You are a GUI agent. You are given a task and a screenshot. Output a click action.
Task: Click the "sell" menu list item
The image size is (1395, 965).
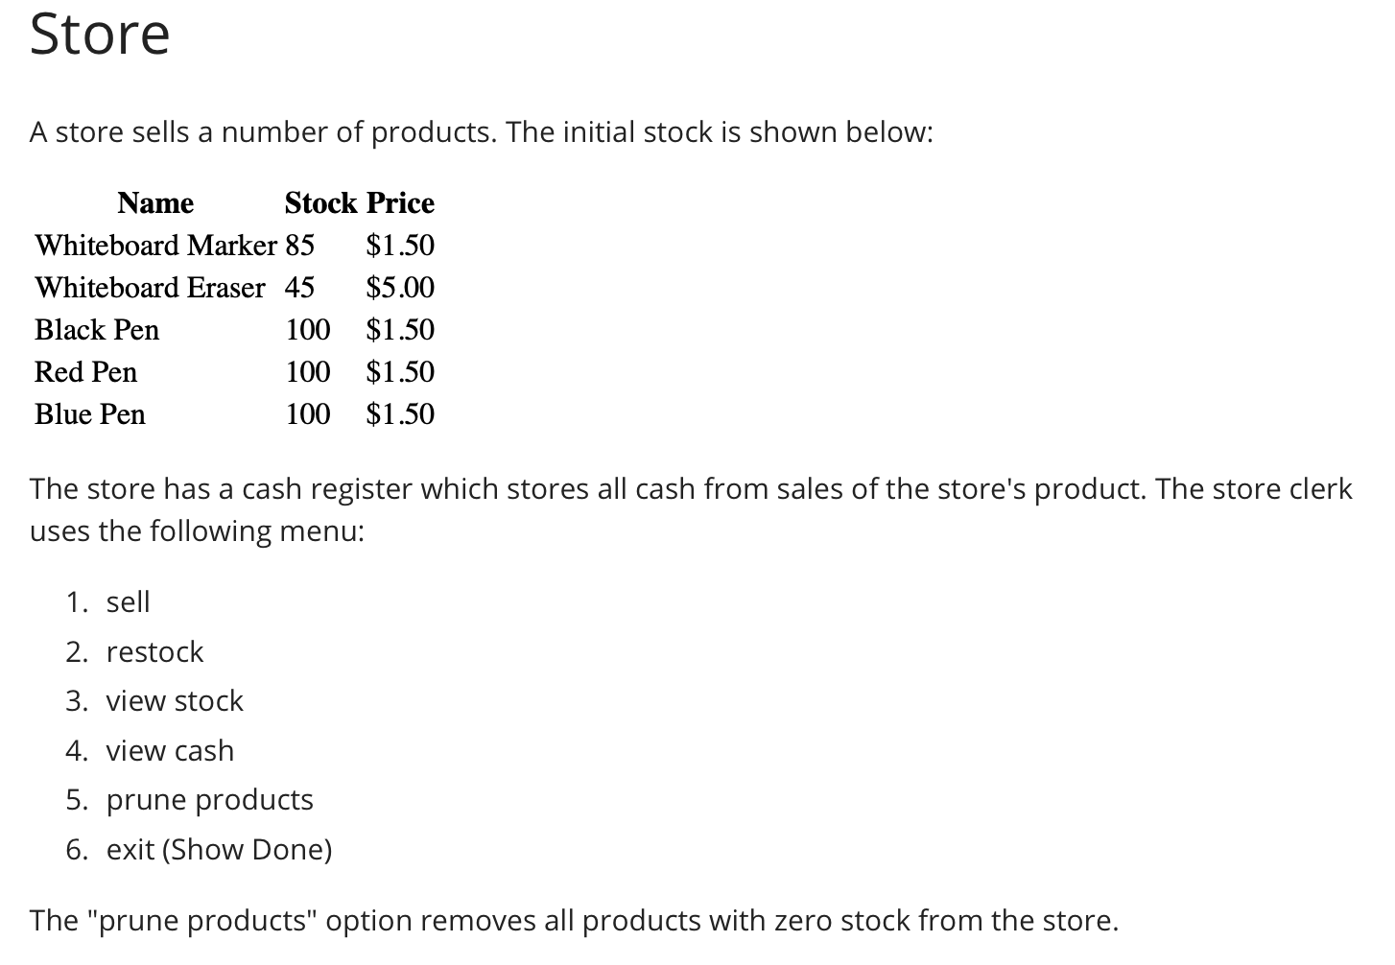tap(128, 602)
